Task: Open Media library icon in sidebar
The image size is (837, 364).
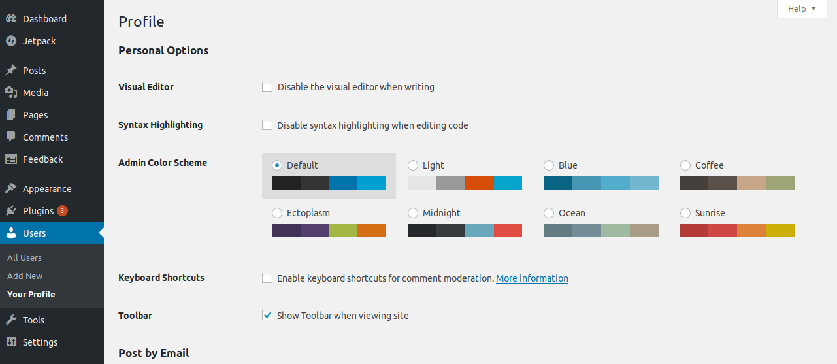Action: (x=11, y=93)
